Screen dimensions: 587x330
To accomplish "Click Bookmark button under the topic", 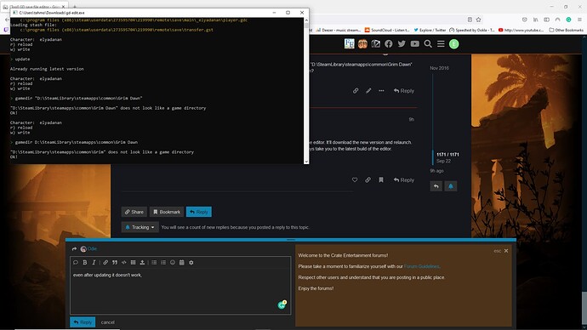I will coord(167,212).
